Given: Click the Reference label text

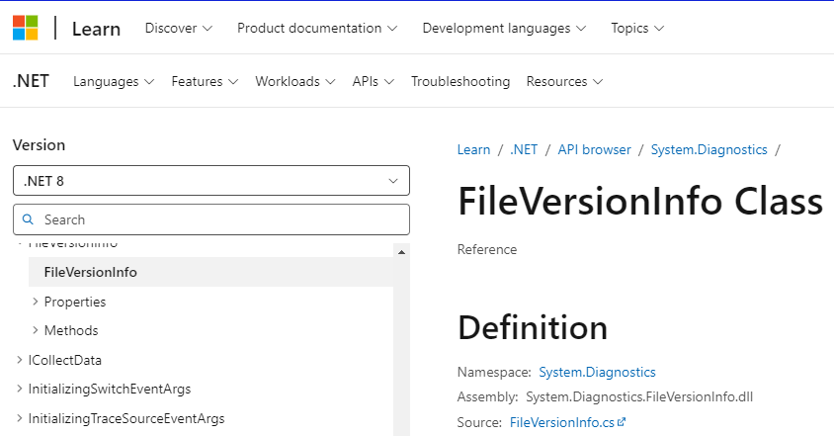Looking at the screenshot, I should 487,250.
